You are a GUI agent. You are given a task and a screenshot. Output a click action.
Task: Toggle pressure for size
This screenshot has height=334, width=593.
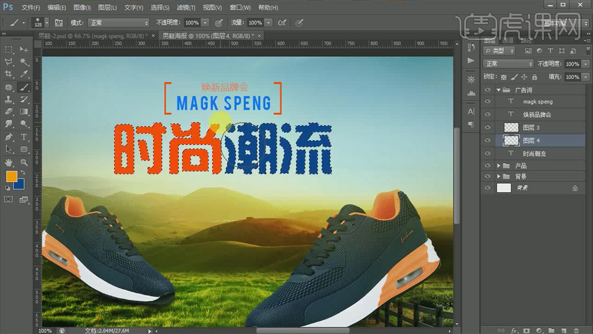tap(299, 23)
